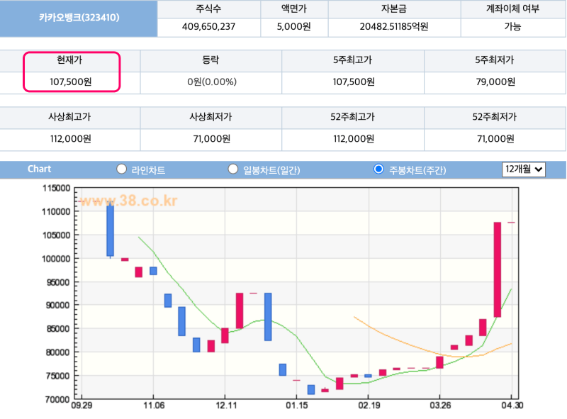
Task: Click the 액면가 column header
Action: 294,9
